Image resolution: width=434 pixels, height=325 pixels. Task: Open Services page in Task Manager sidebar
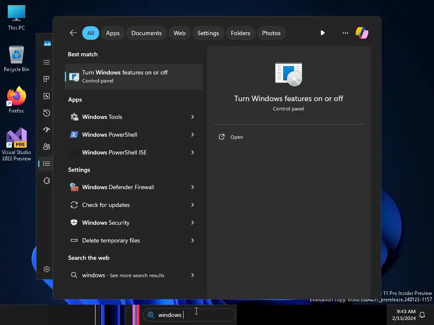pyautogui.click(x=47, y=181)
